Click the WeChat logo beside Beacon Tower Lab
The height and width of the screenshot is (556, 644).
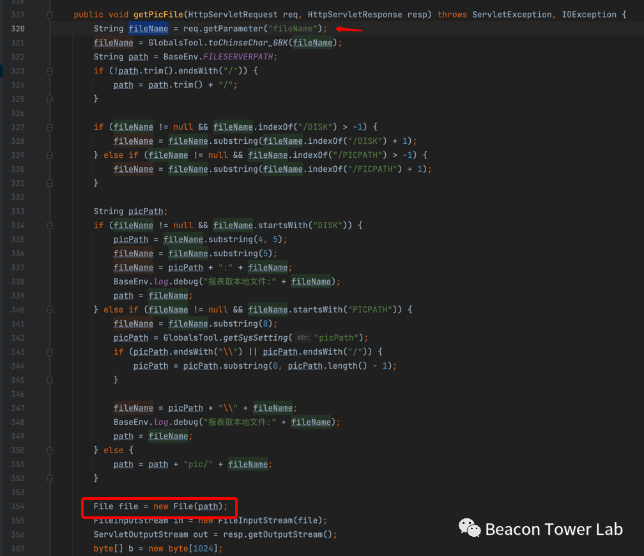point(470,528)
